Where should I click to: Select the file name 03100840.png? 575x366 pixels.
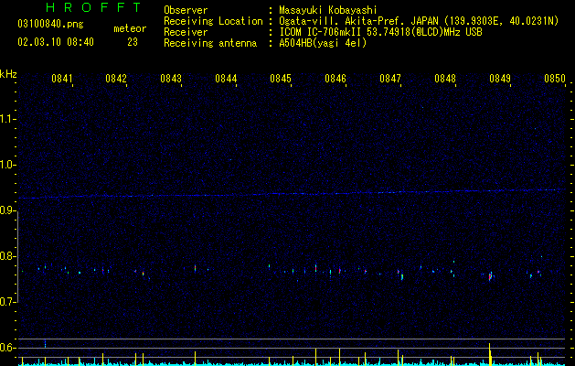[x=50, y=24]
